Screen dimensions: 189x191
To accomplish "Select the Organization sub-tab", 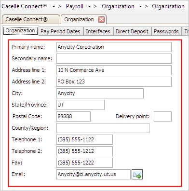I will (x=20, y=30).
